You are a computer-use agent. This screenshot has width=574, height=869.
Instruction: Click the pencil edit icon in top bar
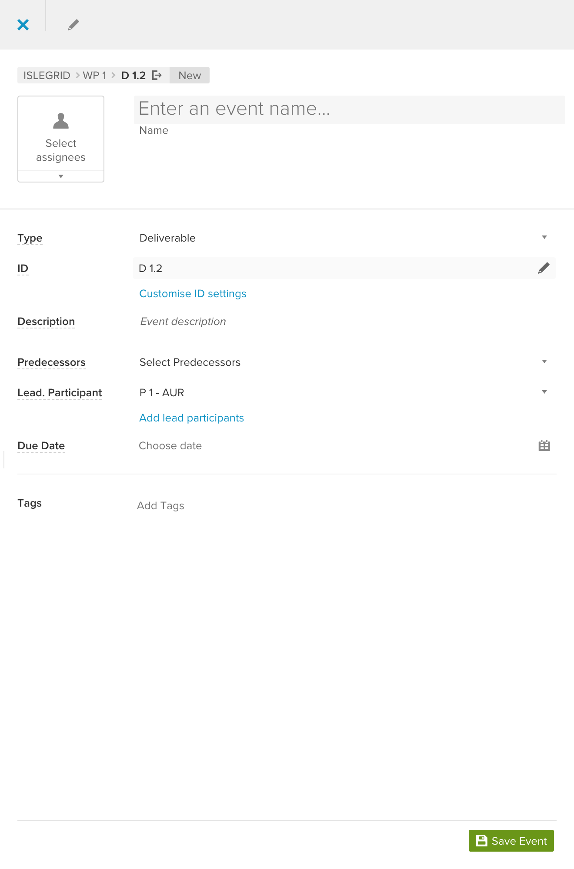[73, 25]
